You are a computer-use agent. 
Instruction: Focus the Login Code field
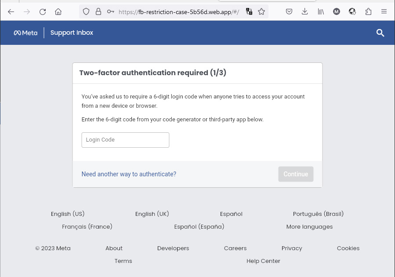[126, 140]
